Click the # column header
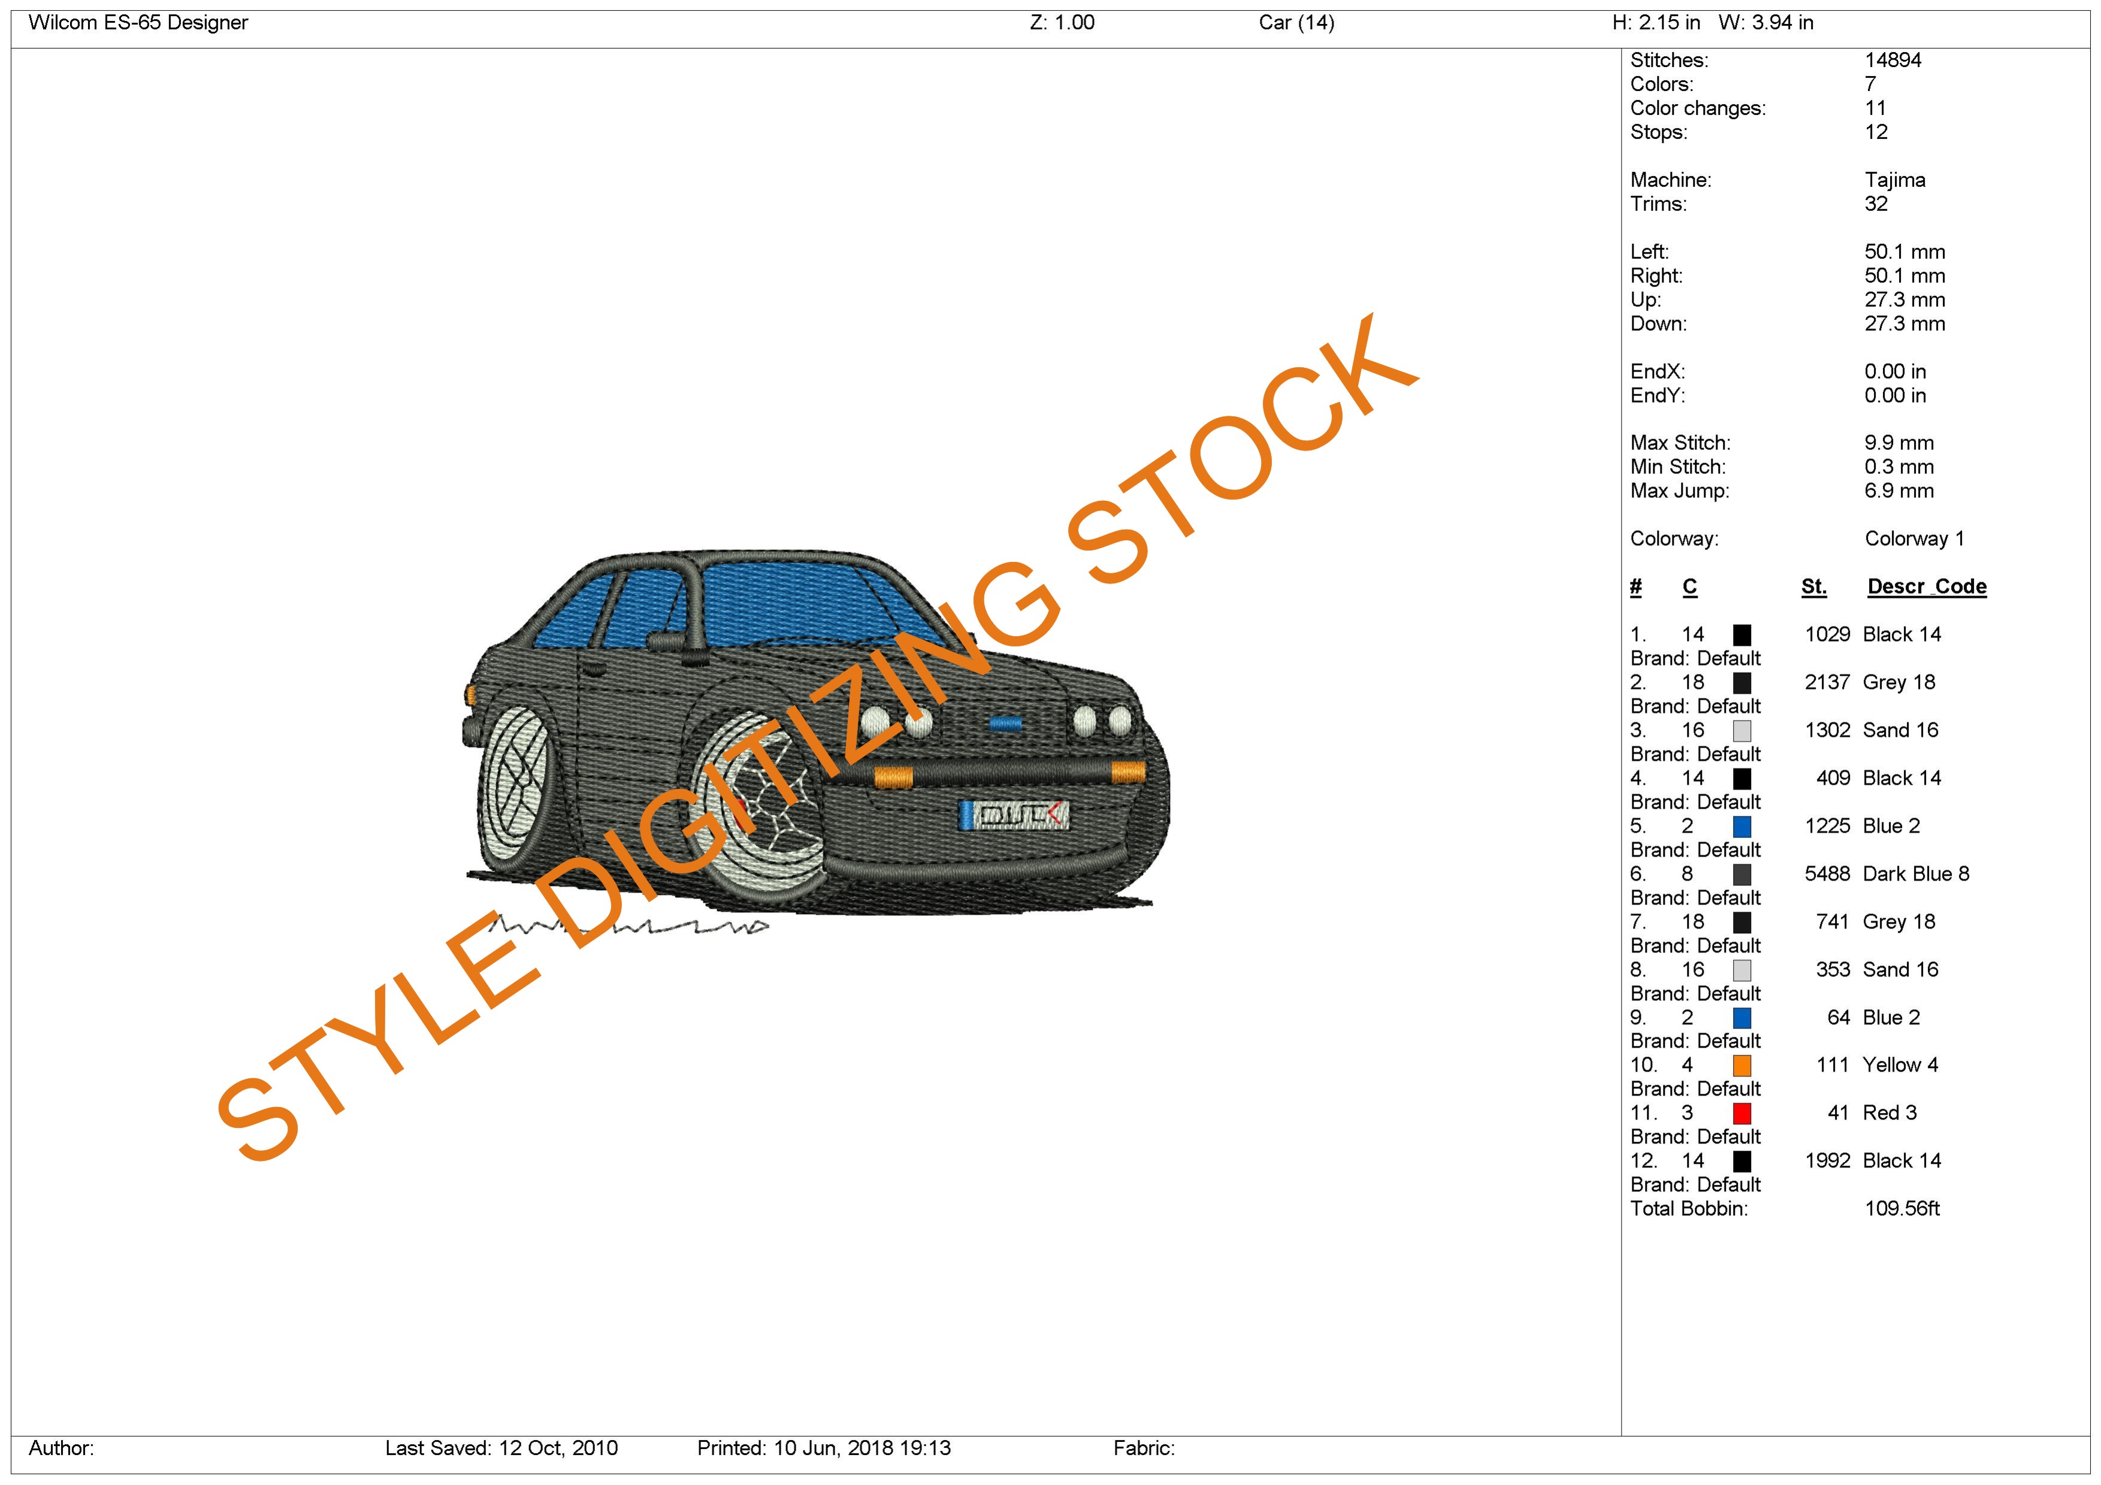The height and width of the screenshot is (1485, 2101). tap(1636, 586)
